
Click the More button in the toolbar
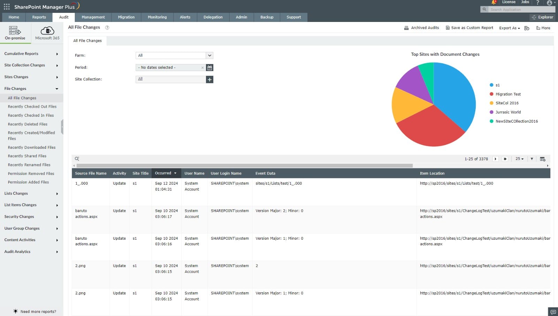tap(543, 28)
